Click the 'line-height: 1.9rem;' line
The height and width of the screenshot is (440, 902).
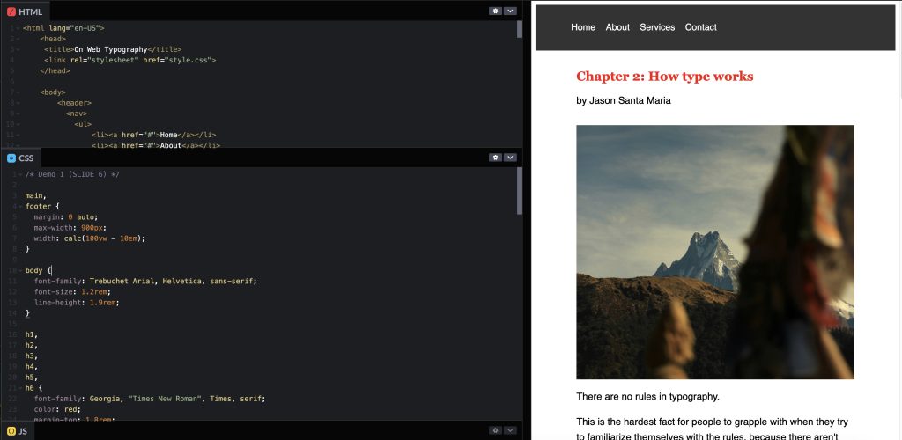77,302
